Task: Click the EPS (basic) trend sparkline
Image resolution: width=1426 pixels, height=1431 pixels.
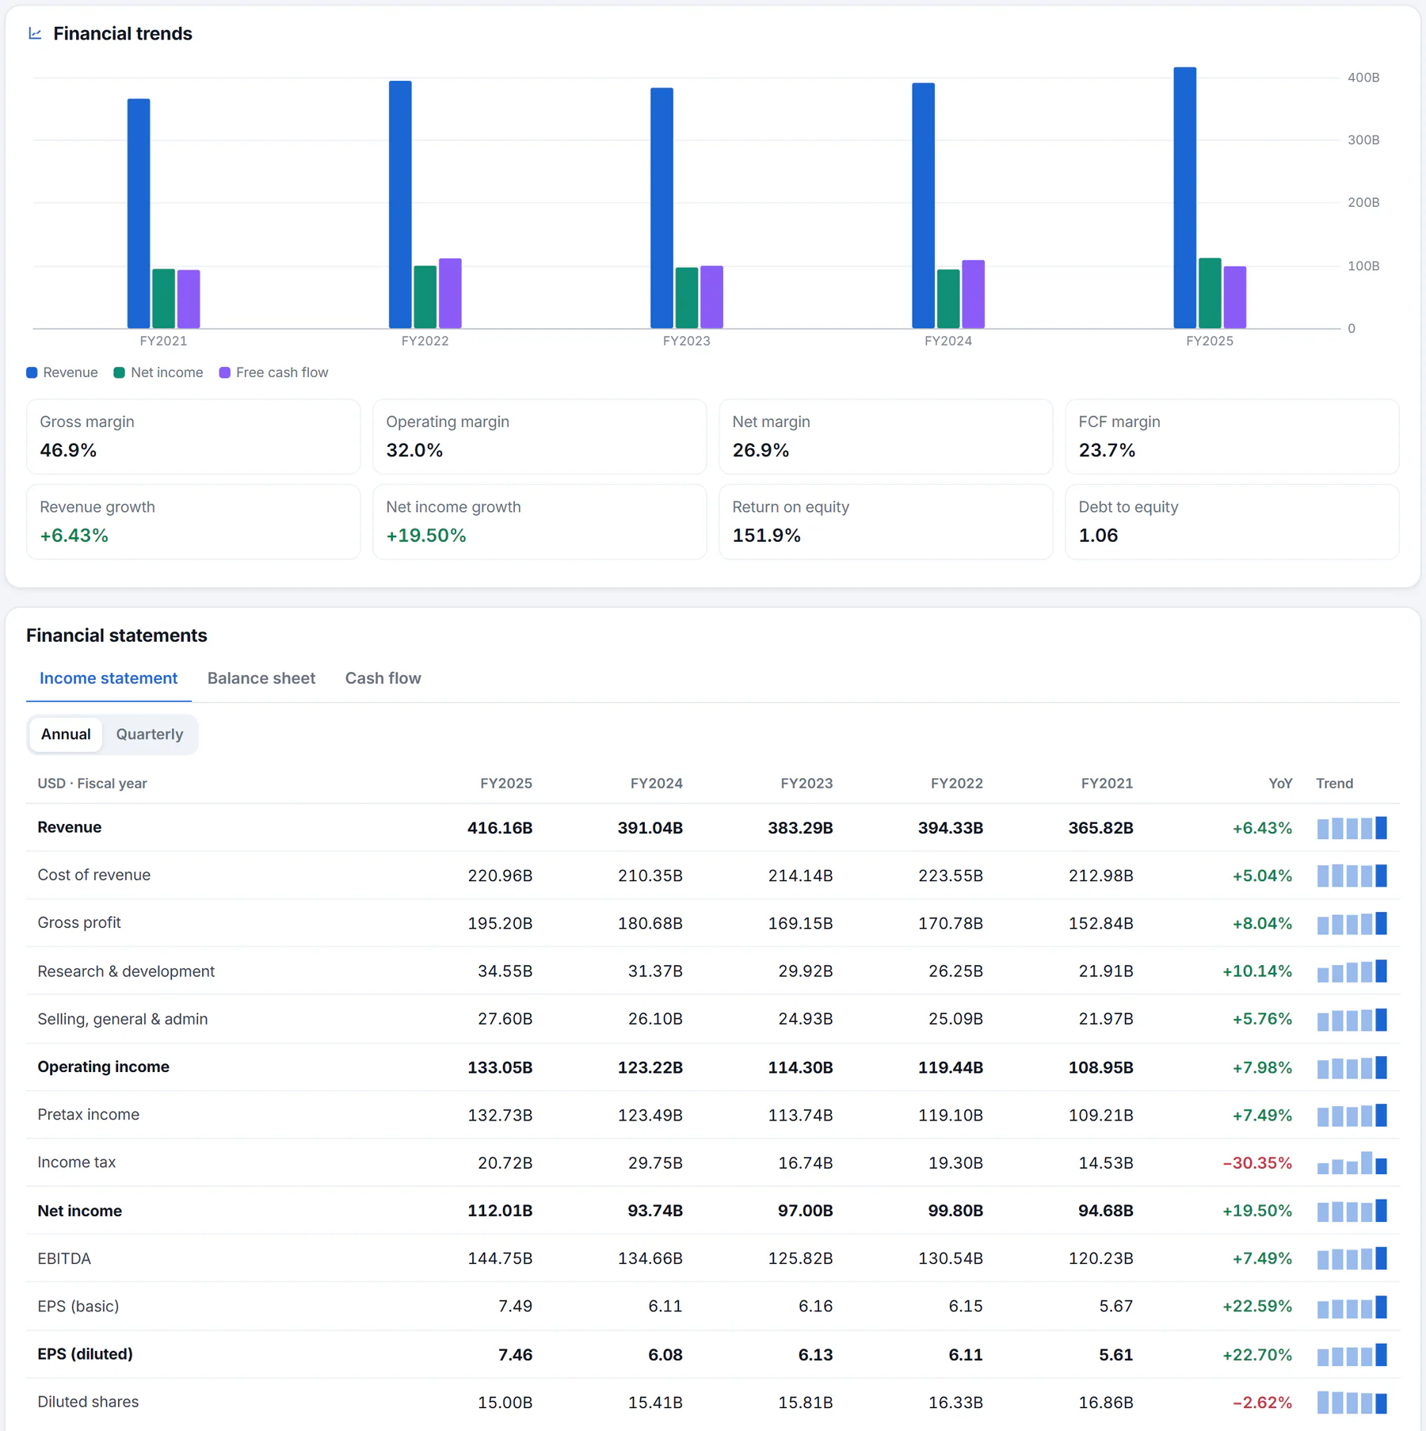Action: pos(1352,1307)
